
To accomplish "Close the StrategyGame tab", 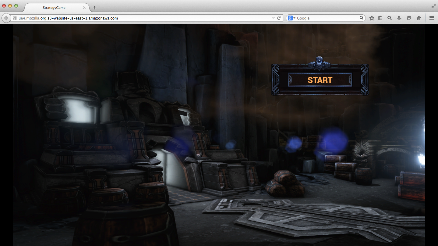I will point(84,8).
